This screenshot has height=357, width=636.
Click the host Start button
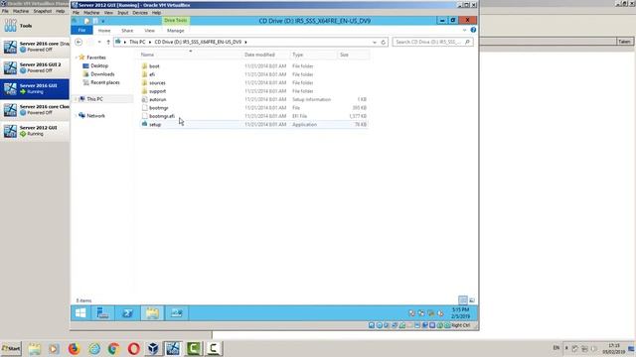pyautogui.click(x=11, y=348)
